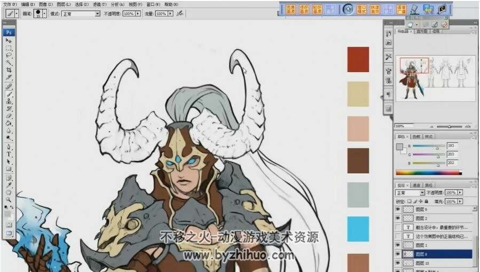The height and width of the screenshot is (272, 480).
Task: Collapse the toolbox with double arrow
Action: (x=5, y=22)
